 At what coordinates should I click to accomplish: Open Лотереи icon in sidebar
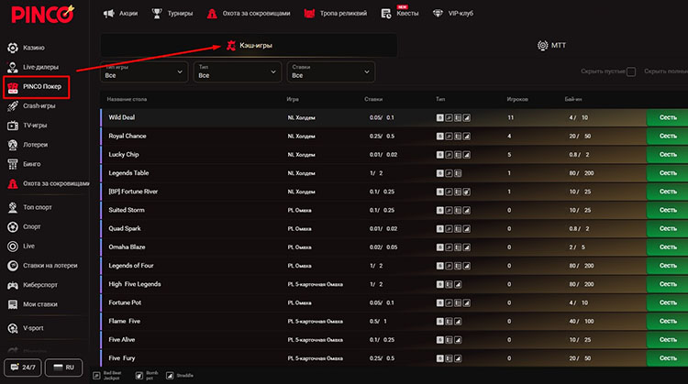tap(13, 145)
